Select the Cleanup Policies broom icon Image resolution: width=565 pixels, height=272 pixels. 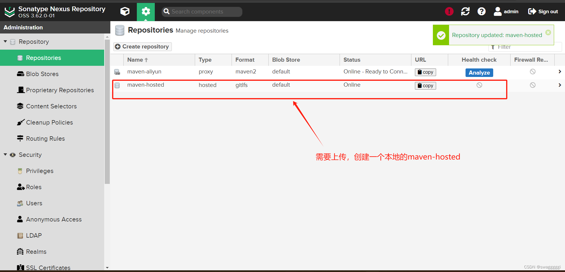click(x=20, y=122)
